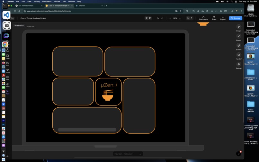This screenshot has height=162, width=259.
Task: Open the Settings panel icon
Action: tap(239, 64)
